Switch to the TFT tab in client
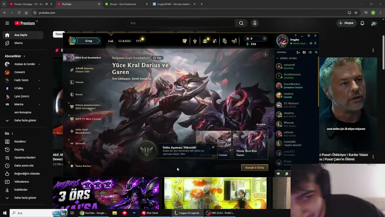The width and height of the screenshot is (385, 217). [139, 41]
